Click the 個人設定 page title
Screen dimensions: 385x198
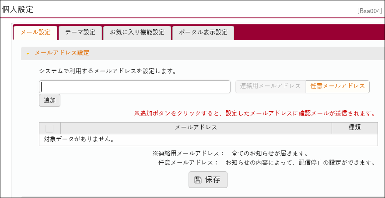click(x=17, y=9)
